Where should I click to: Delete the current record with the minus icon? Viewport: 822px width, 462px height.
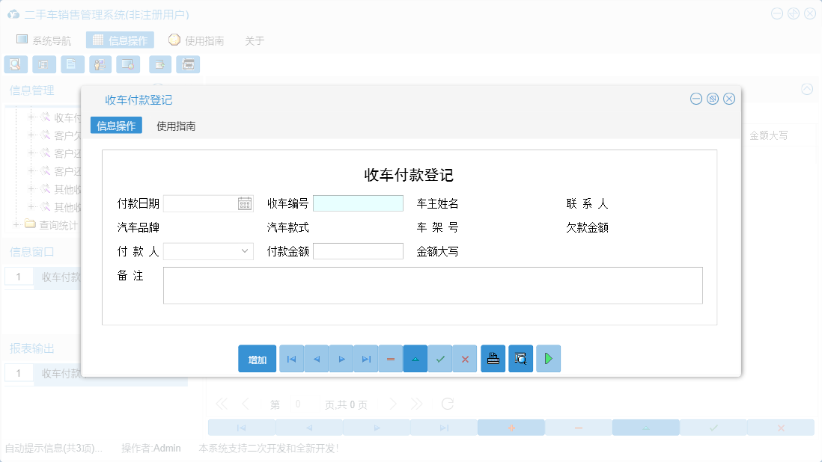pos(390,358)
